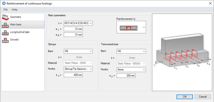Open the File menu

6,10
